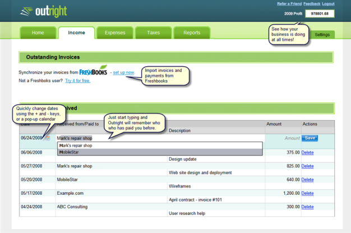Click the FreshBooks 'set up now' link
The height and width of the screenshot is (233, 351).
point(123,72)
